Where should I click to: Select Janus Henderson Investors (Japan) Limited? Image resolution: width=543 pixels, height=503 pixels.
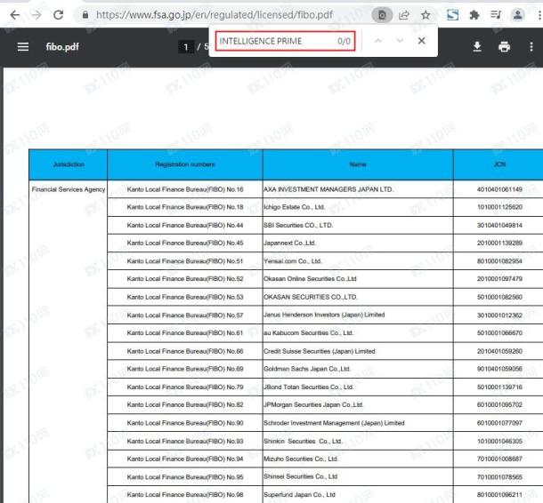coord(324,315)
